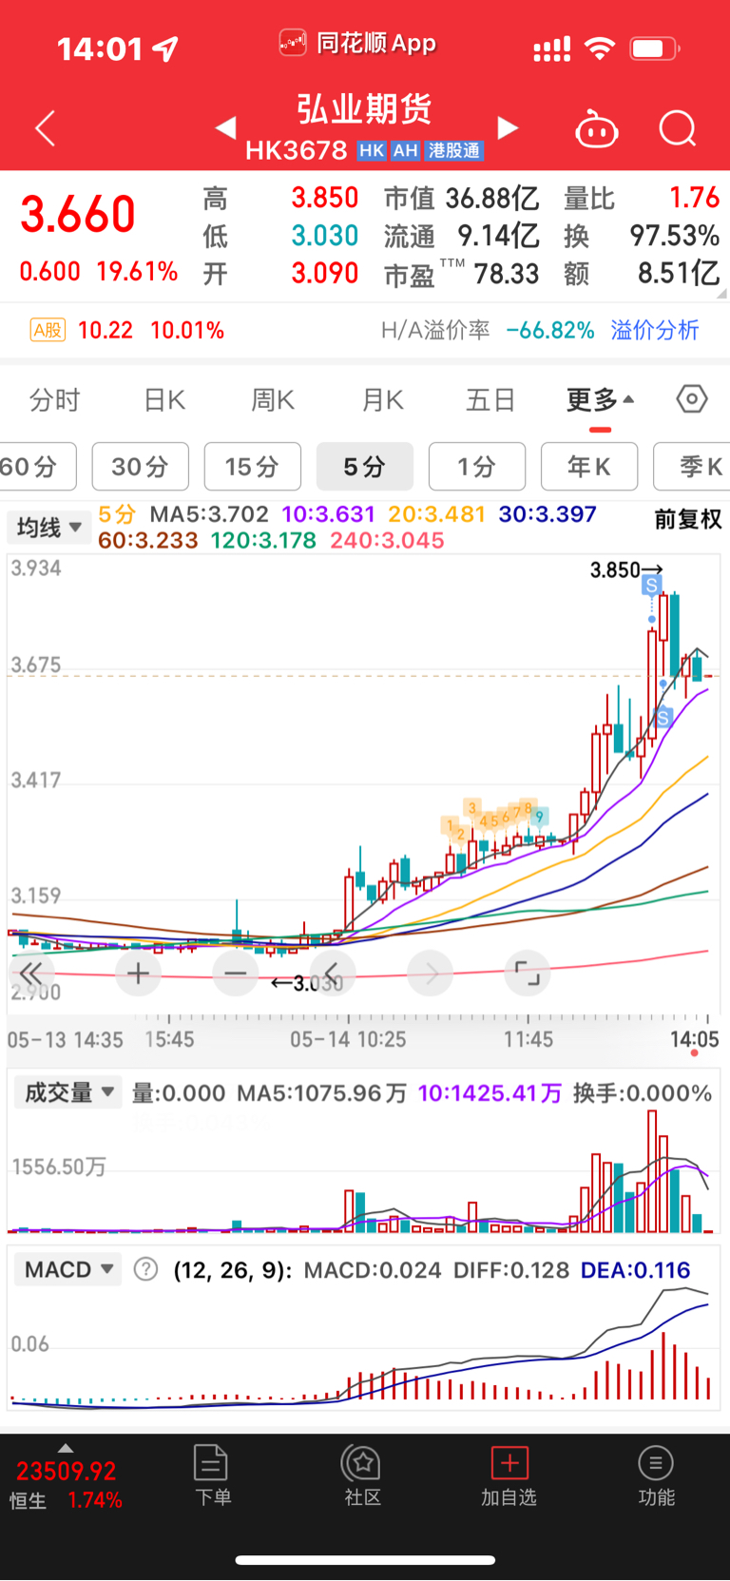This screenshot has width=730, height=1581.
Task: Tap MA5:3.702 legend value
Action: tap(209, 514)
